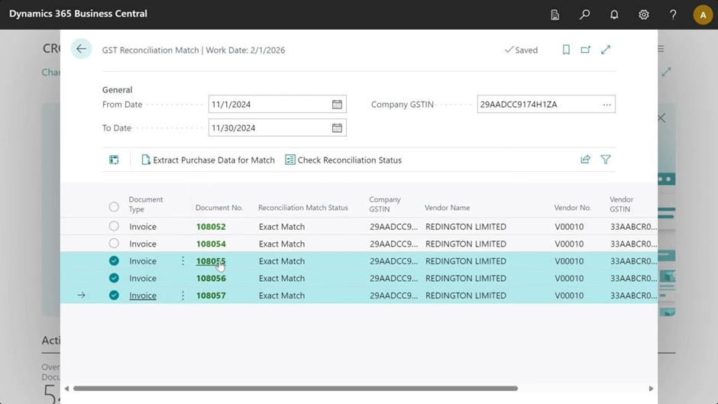Click the share icon above the list
This screenshot has width=718, height=404.
[x=585, y=160]
